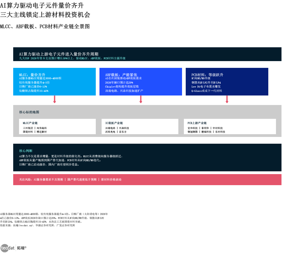Click the heading 'ABF载板：产能紧张'
This screenshot has width=295, height=253.
tap(121, 75)
